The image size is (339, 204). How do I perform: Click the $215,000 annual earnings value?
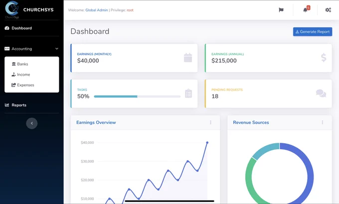pyautogui.click(x=224, y=61)
